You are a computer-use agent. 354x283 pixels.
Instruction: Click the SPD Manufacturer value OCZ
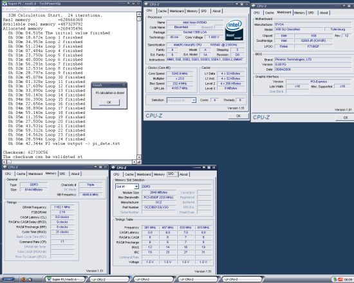point(159,202)
